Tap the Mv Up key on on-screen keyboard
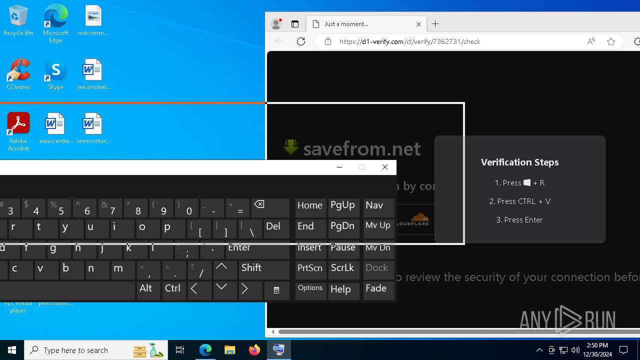 click(378, 228)
